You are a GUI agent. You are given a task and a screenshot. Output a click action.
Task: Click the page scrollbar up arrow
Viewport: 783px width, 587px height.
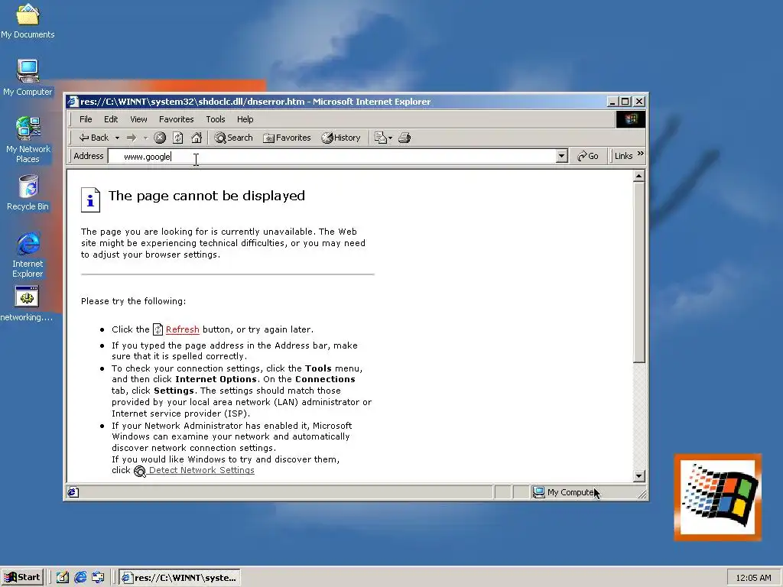click(638, 177)
